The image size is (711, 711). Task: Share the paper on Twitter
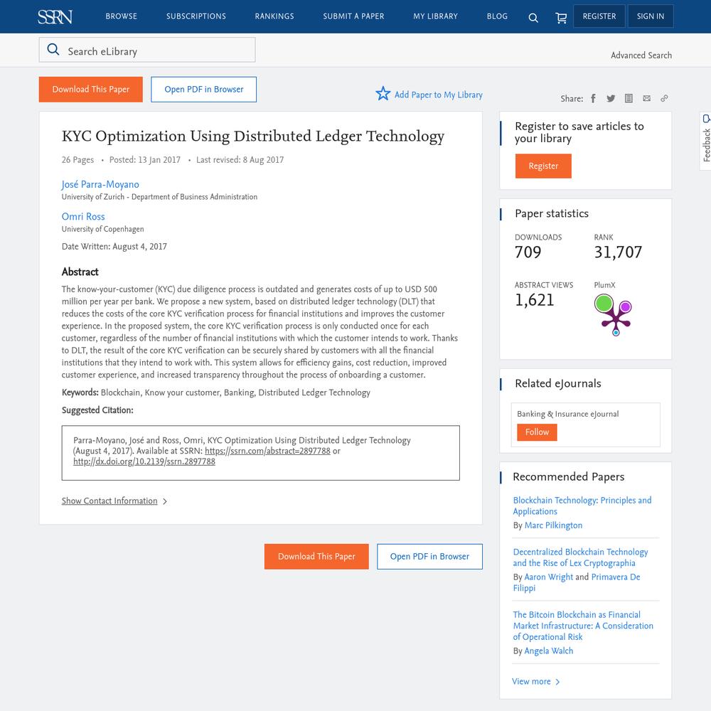pos(611,98)
